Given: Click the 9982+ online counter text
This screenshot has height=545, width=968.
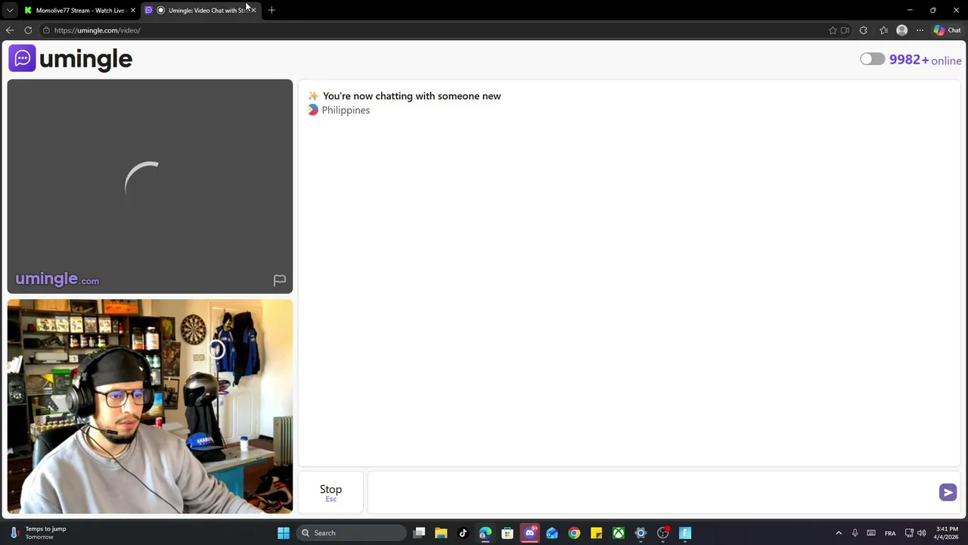Looking at the screenshot, I should 925,60.
